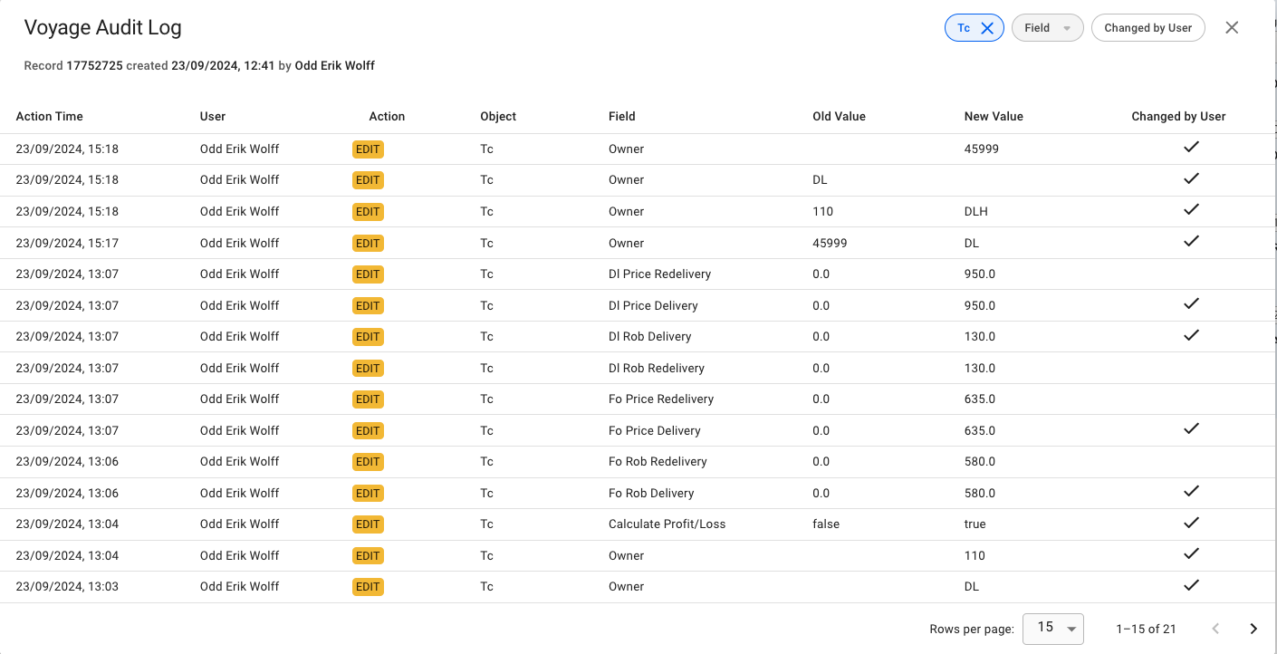
Task: Click the Object column header
Action: (x=498, y=116)
